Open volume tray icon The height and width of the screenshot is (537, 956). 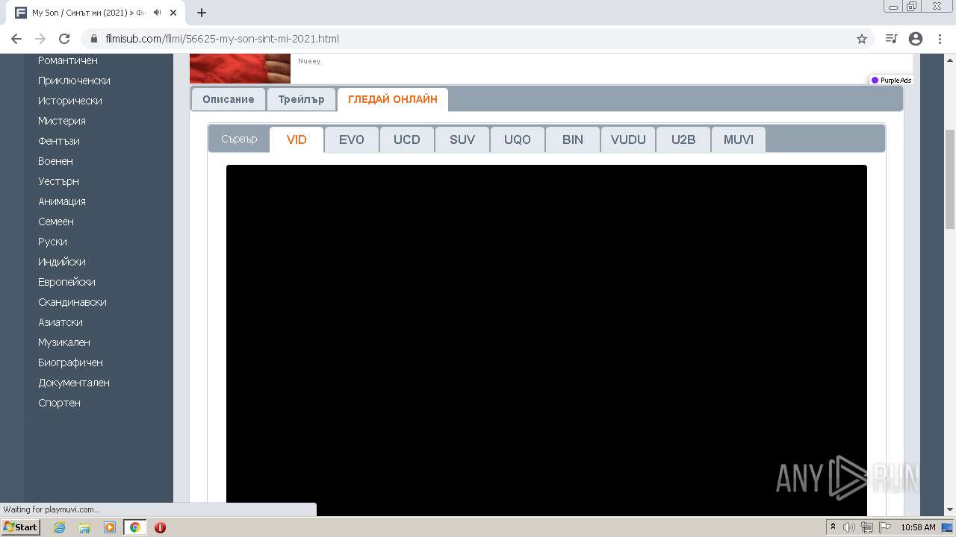pos(849,527)
